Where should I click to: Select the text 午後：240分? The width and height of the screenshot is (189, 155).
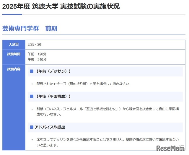pos(37,60)
